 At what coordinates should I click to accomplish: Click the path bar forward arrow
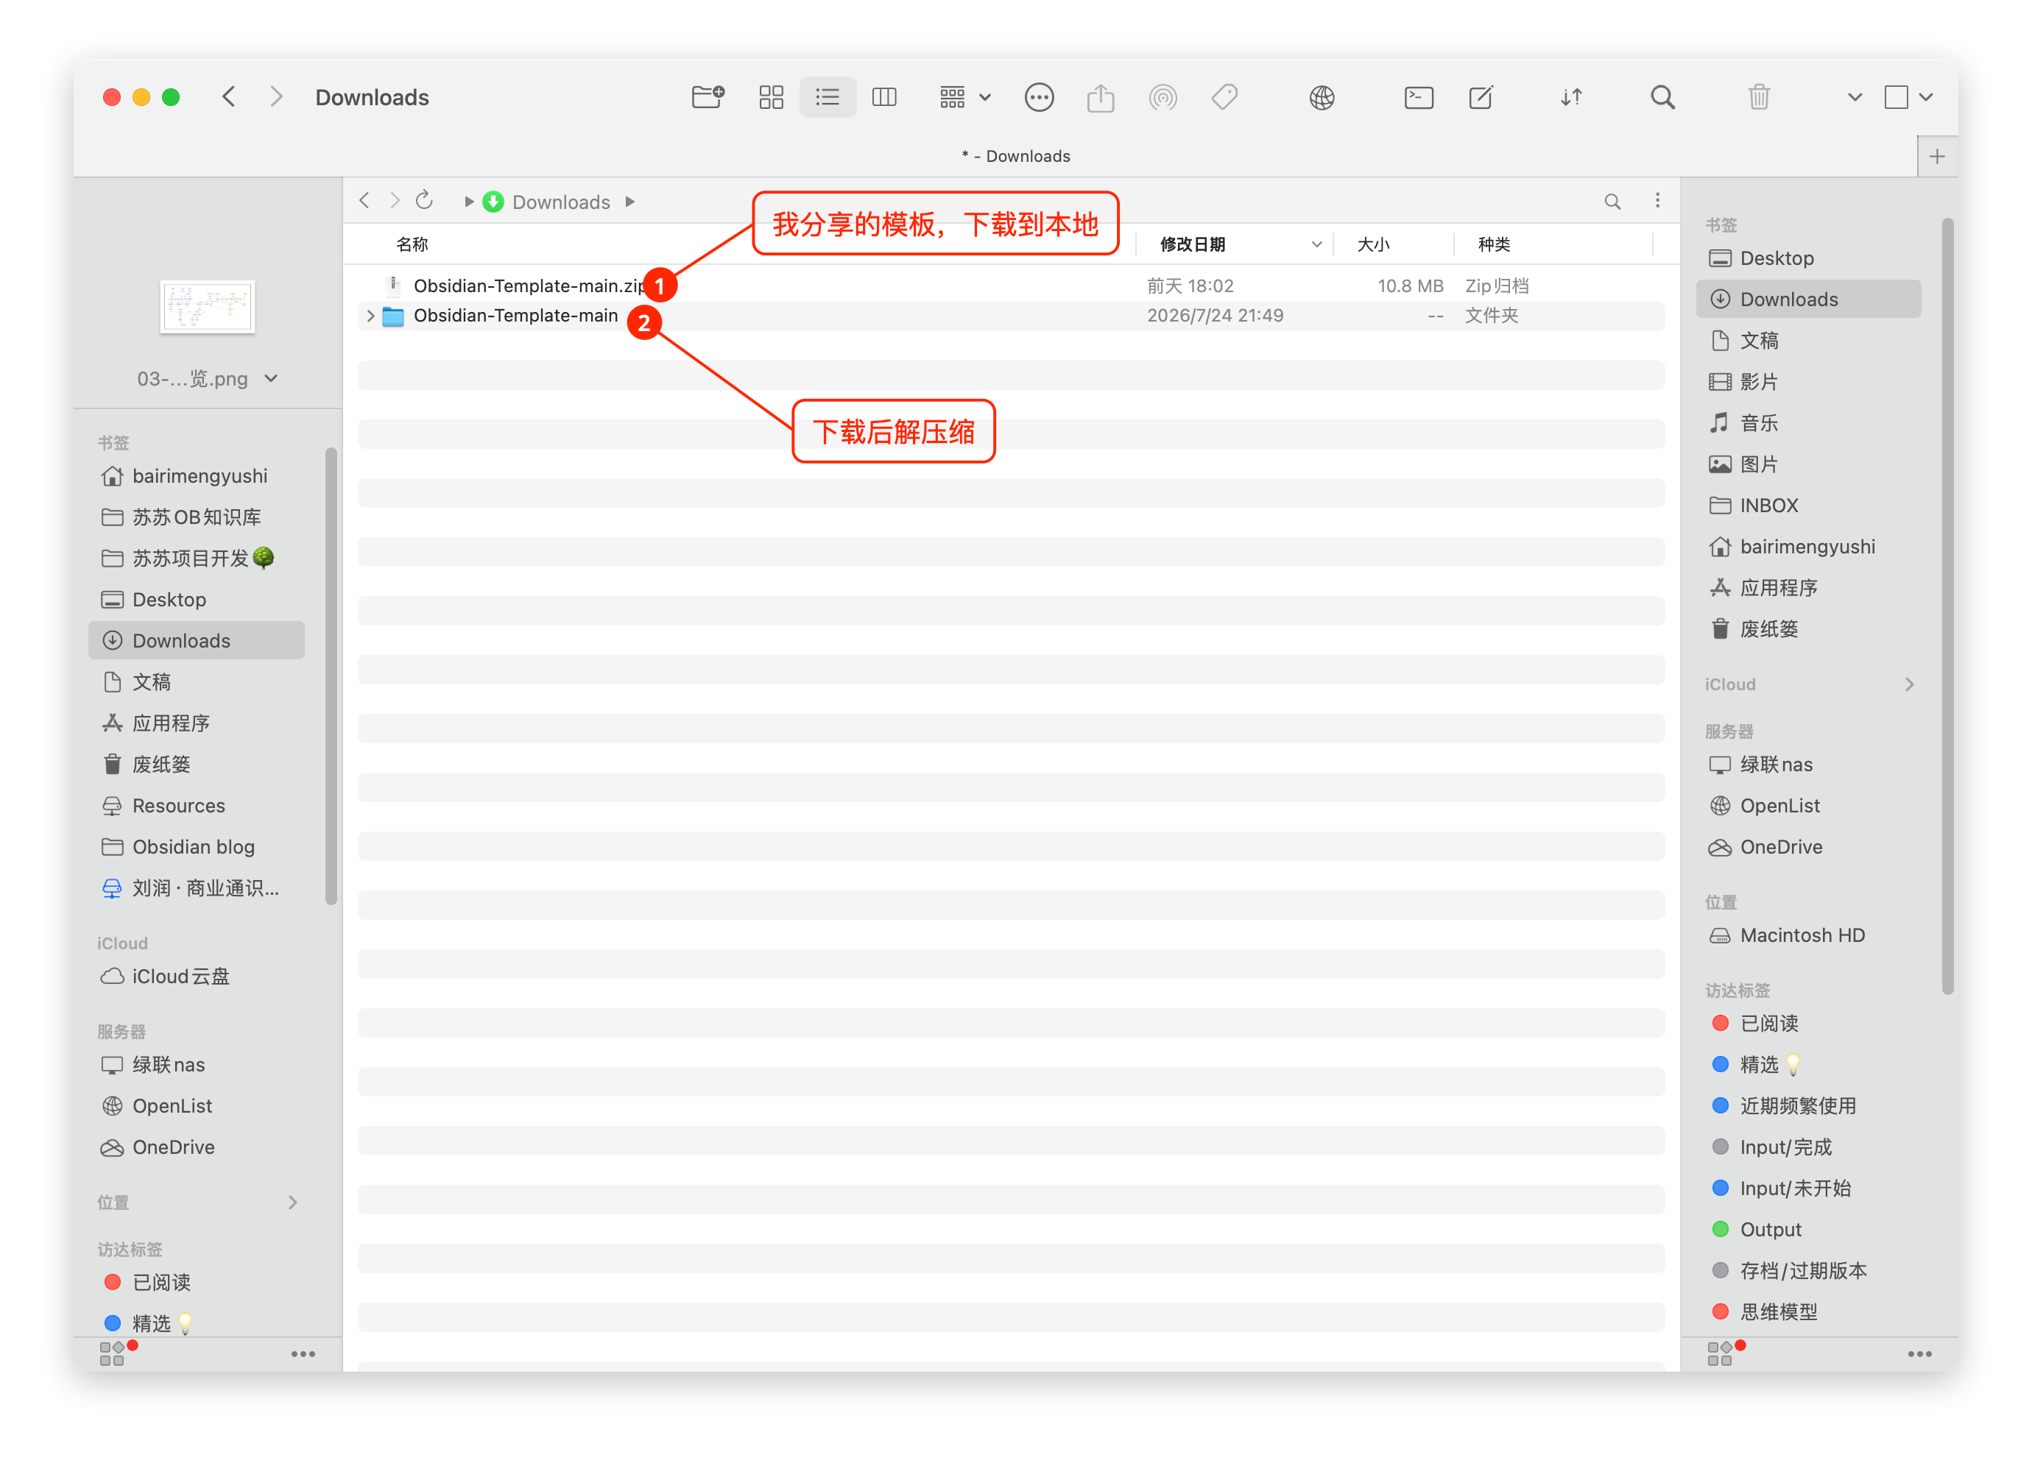click(x=395, y=201)
